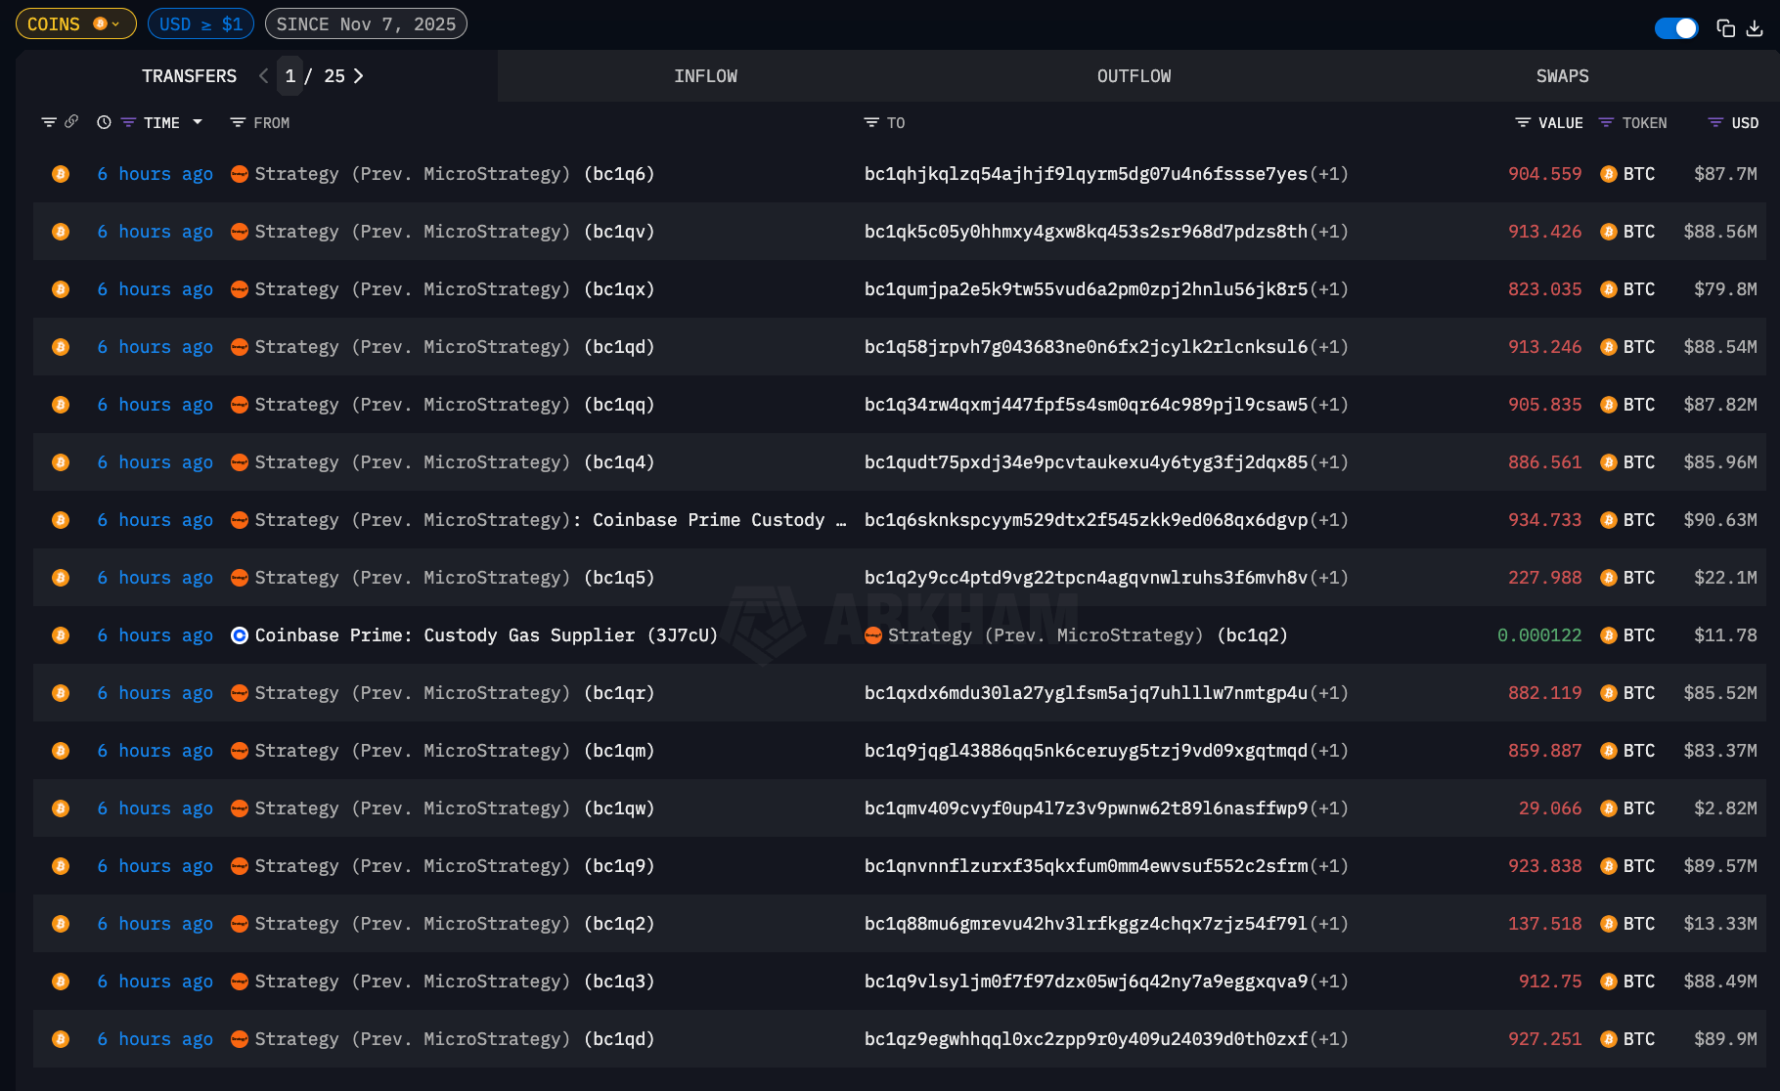Open the TO column filter

coord(871,122)
